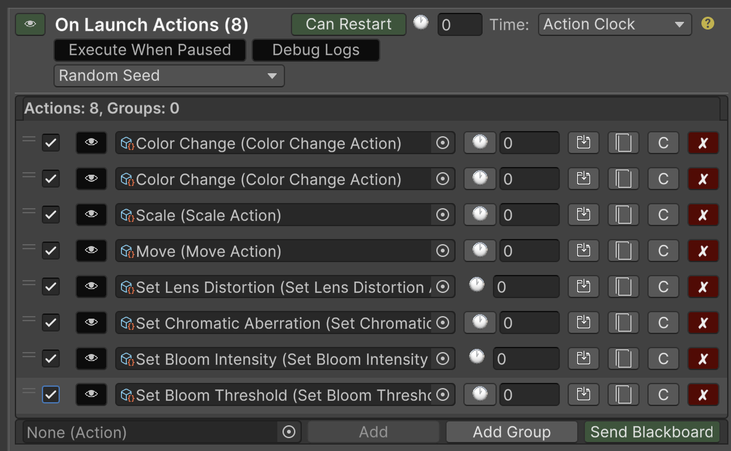
Task: Toggle the Execute When Paused button
Action: click(149, 50)
